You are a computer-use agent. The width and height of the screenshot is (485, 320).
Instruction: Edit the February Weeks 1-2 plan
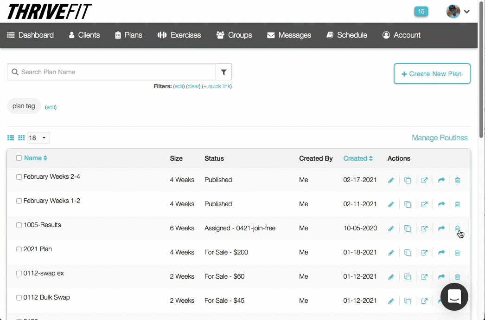point(391,204)
